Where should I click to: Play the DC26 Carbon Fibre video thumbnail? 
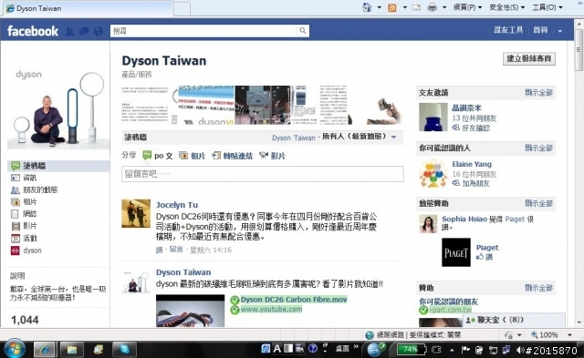tap(191, 311)
